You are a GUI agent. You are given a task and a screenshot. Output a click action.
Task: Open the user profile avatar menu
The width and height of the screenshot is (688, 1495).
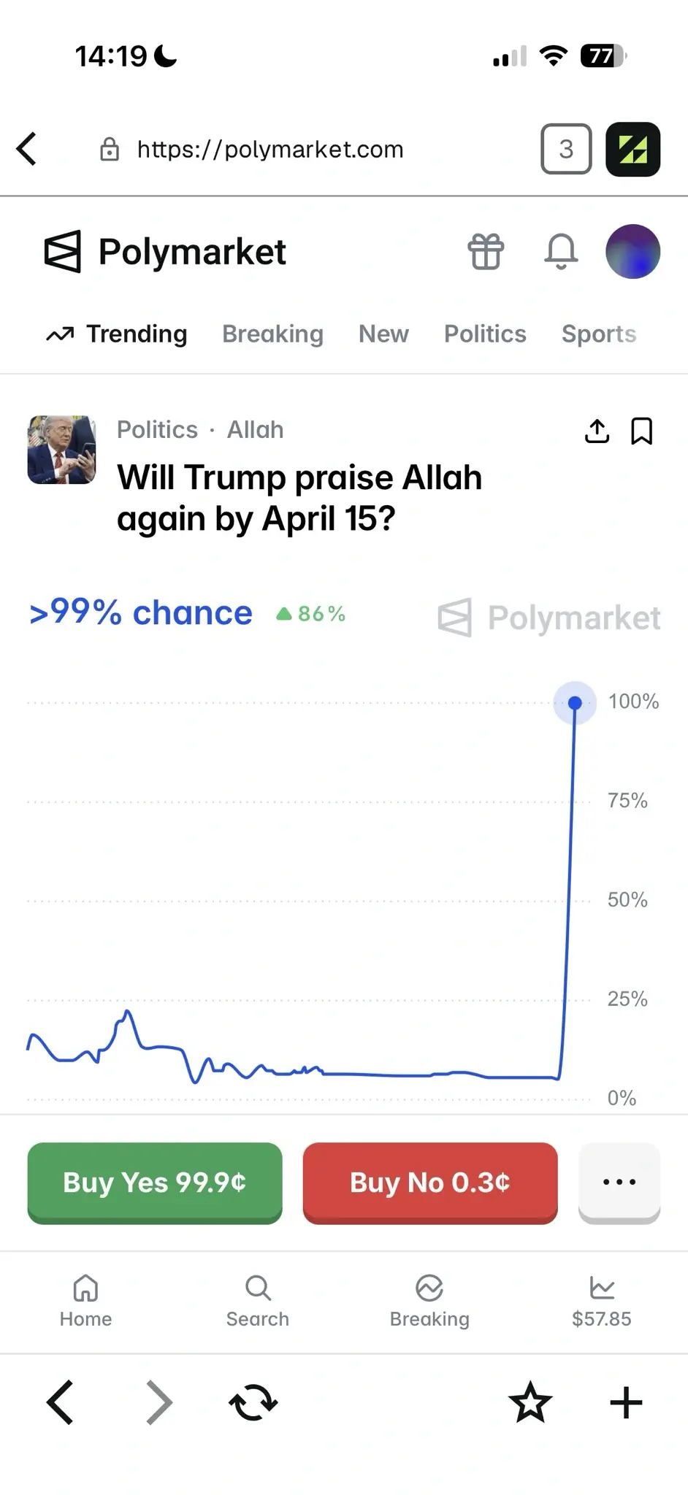pyautogui.click(x=632, y=252)
